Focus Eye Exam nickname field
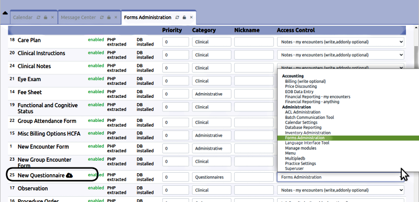419x202 pixels. pos(254,81)
